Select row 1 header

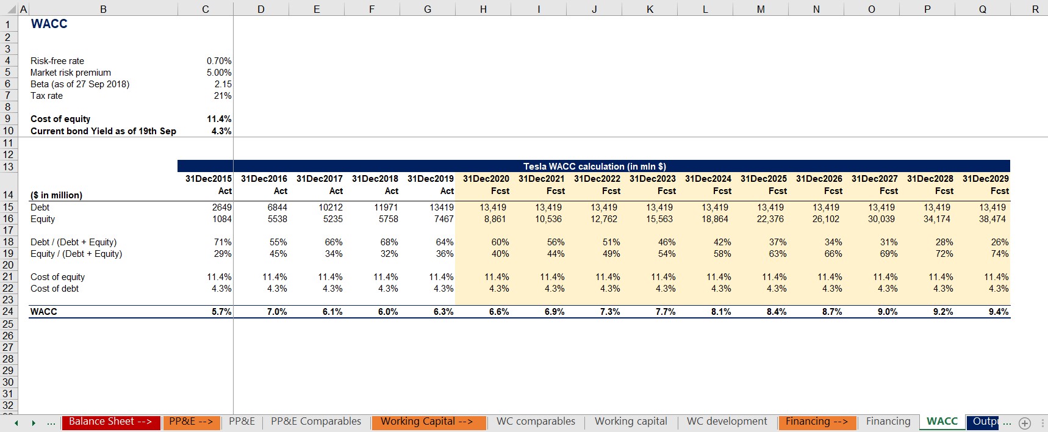tap(9, 24)
